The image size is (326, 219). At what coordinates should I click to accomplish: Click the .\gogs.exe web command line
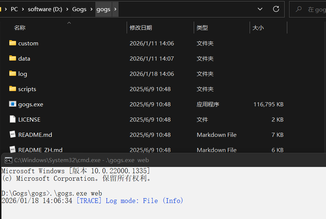click(52, 193)
